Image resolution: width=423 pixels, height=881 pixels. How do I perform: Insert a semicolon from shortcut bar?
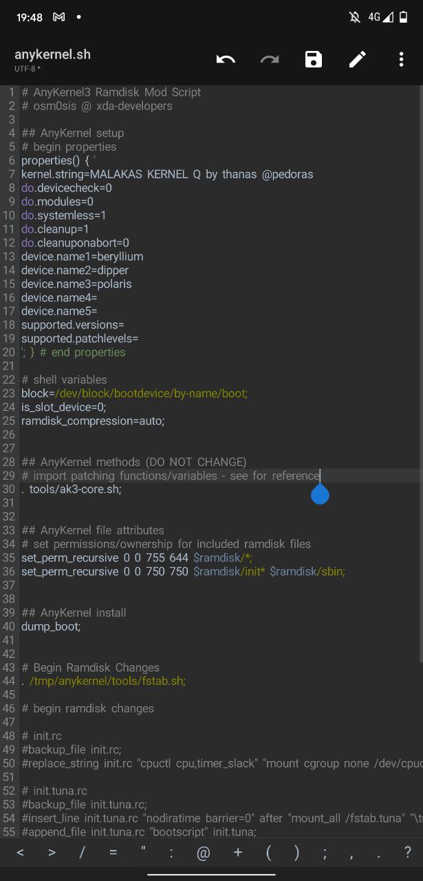[x=325, y=853]
